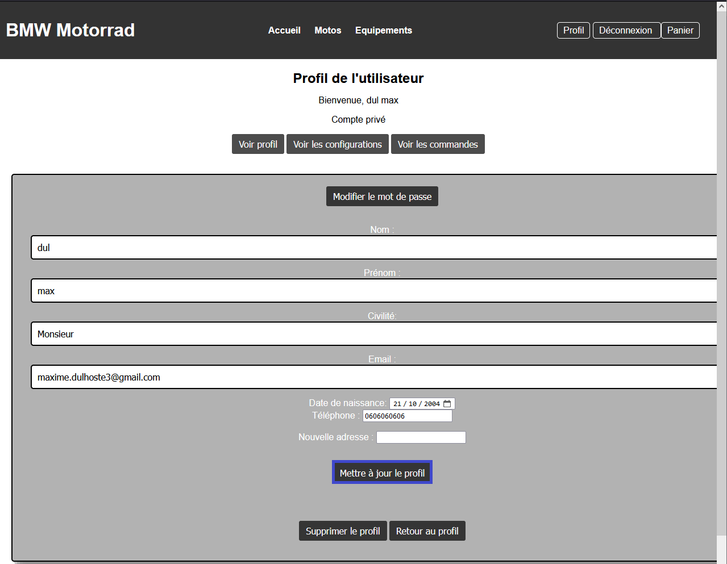Open the Motos menu item
The image size is (727, 564).
tap(328, 31)
